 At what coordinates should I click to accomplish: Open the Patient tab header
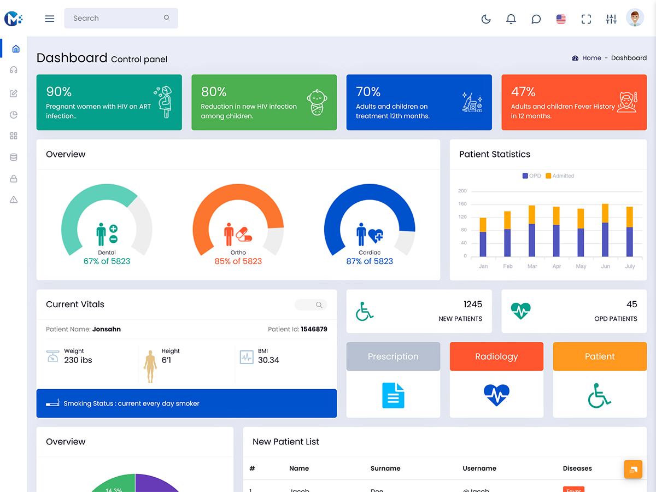pos(600,356)
